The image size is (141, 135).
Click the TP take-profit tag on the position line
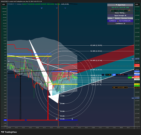click(107, 75)
